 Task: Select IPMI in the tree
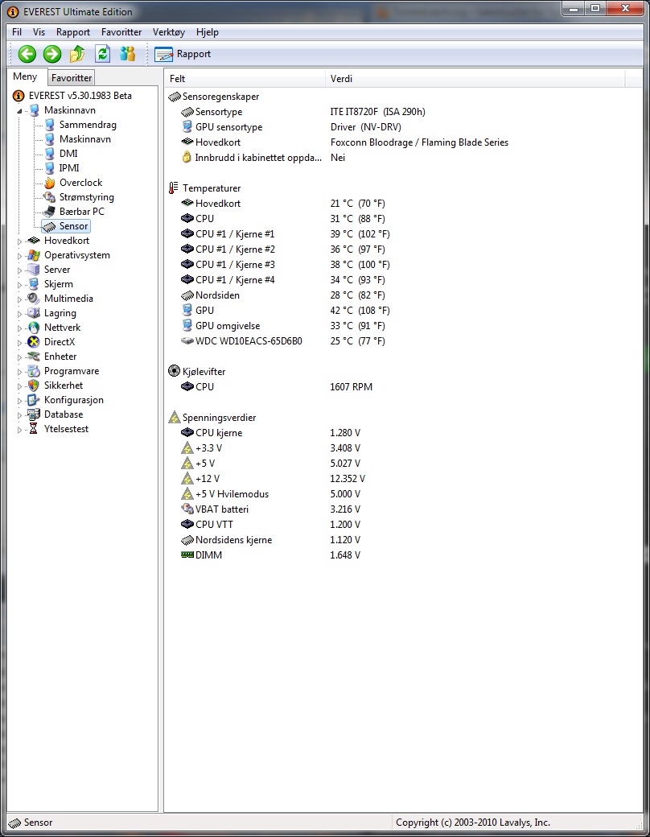(69, 168)
